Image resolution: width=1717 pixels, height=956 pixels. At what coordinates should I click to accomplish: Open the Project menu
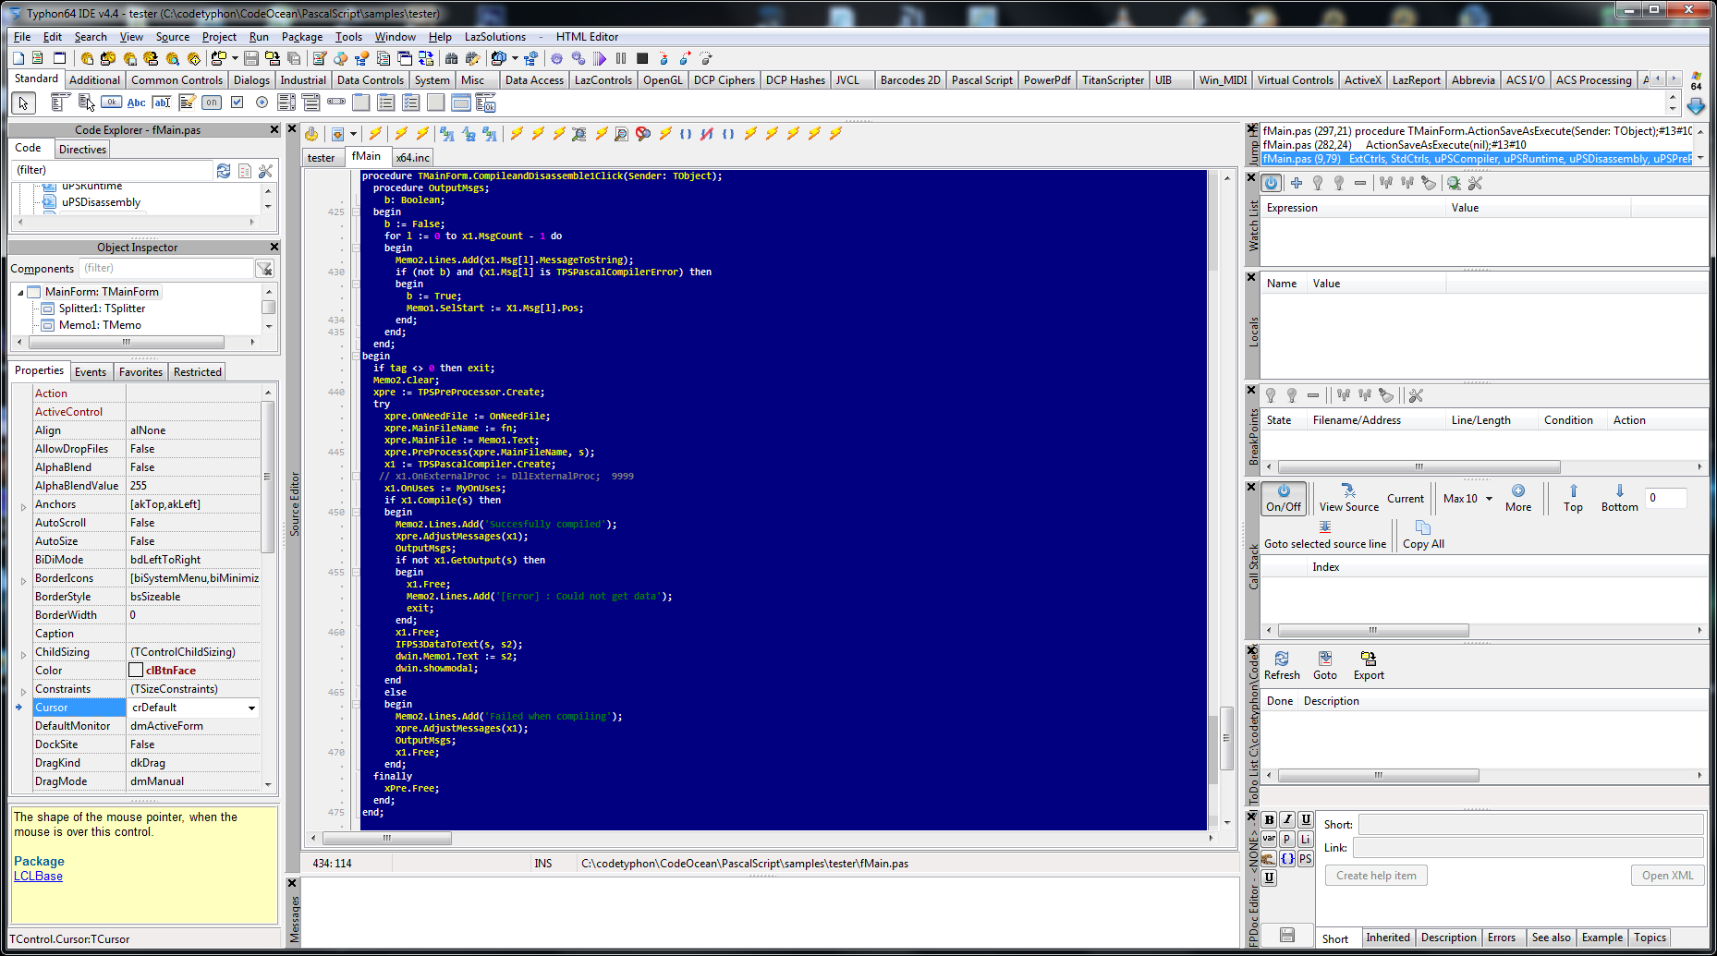click(219, 37)
